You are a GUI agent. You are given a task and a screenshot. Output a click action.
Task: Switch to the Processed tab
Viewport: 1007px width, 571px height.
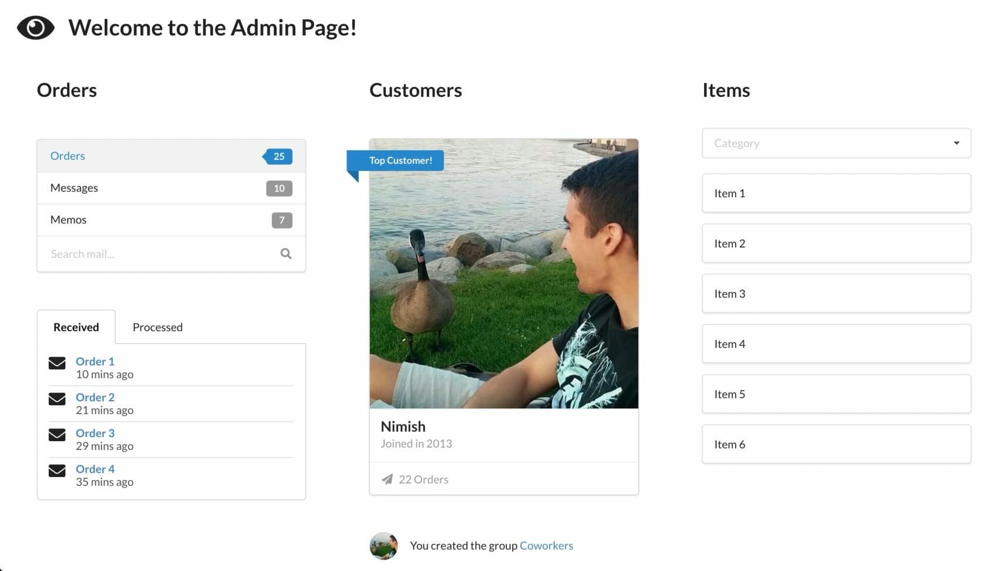coord(157,327)
